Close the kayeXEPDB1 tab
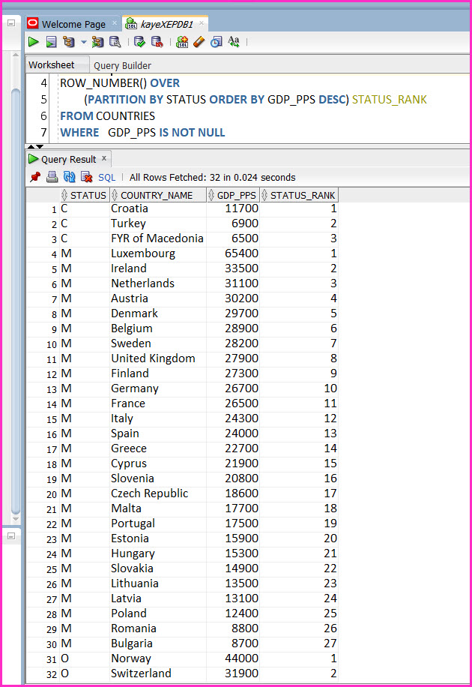 tap(202, 22)
